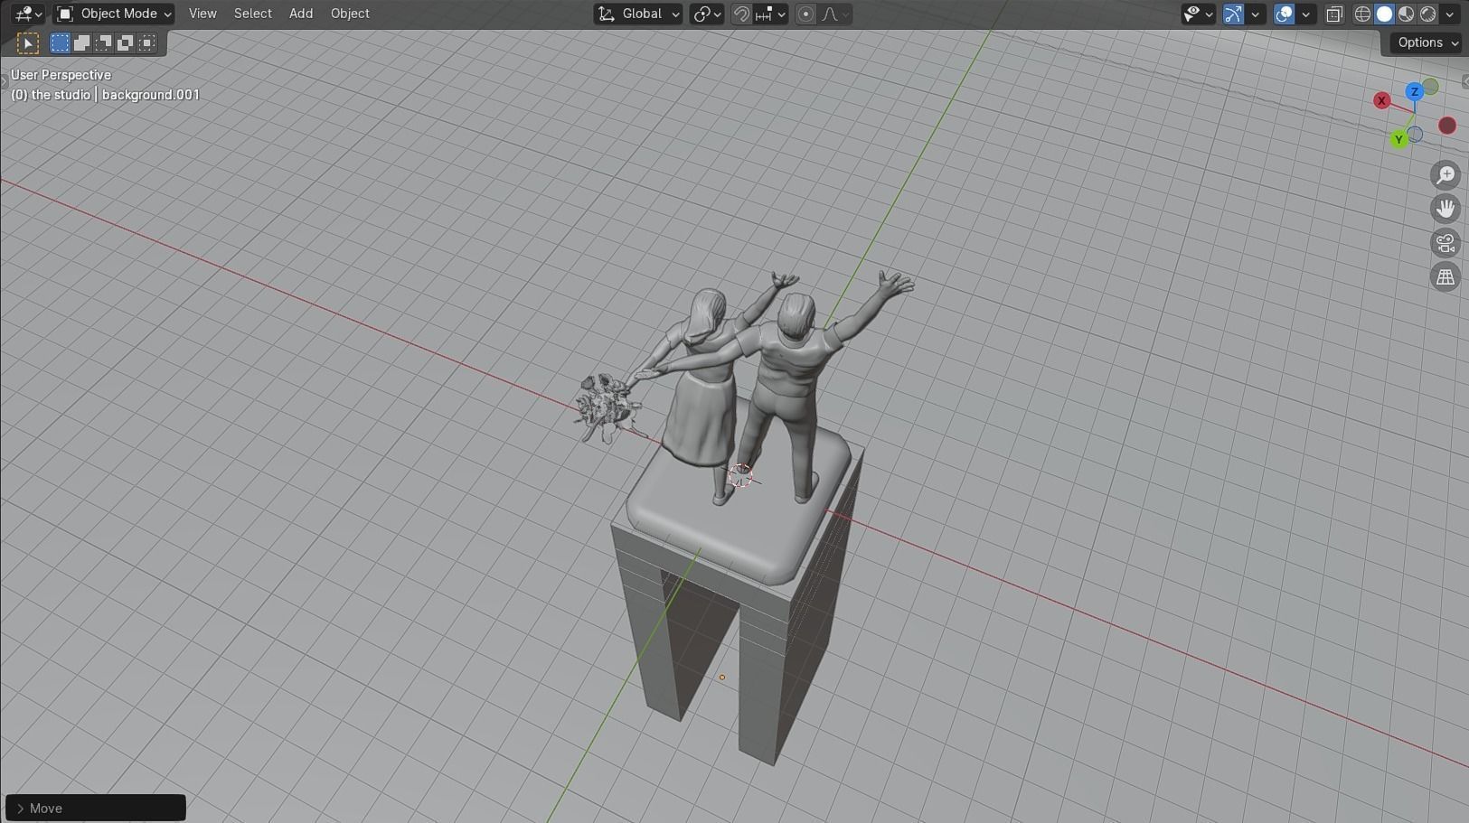Click the X axis on navigation gizmo
1469x823 pixels.
[1381, 100]
